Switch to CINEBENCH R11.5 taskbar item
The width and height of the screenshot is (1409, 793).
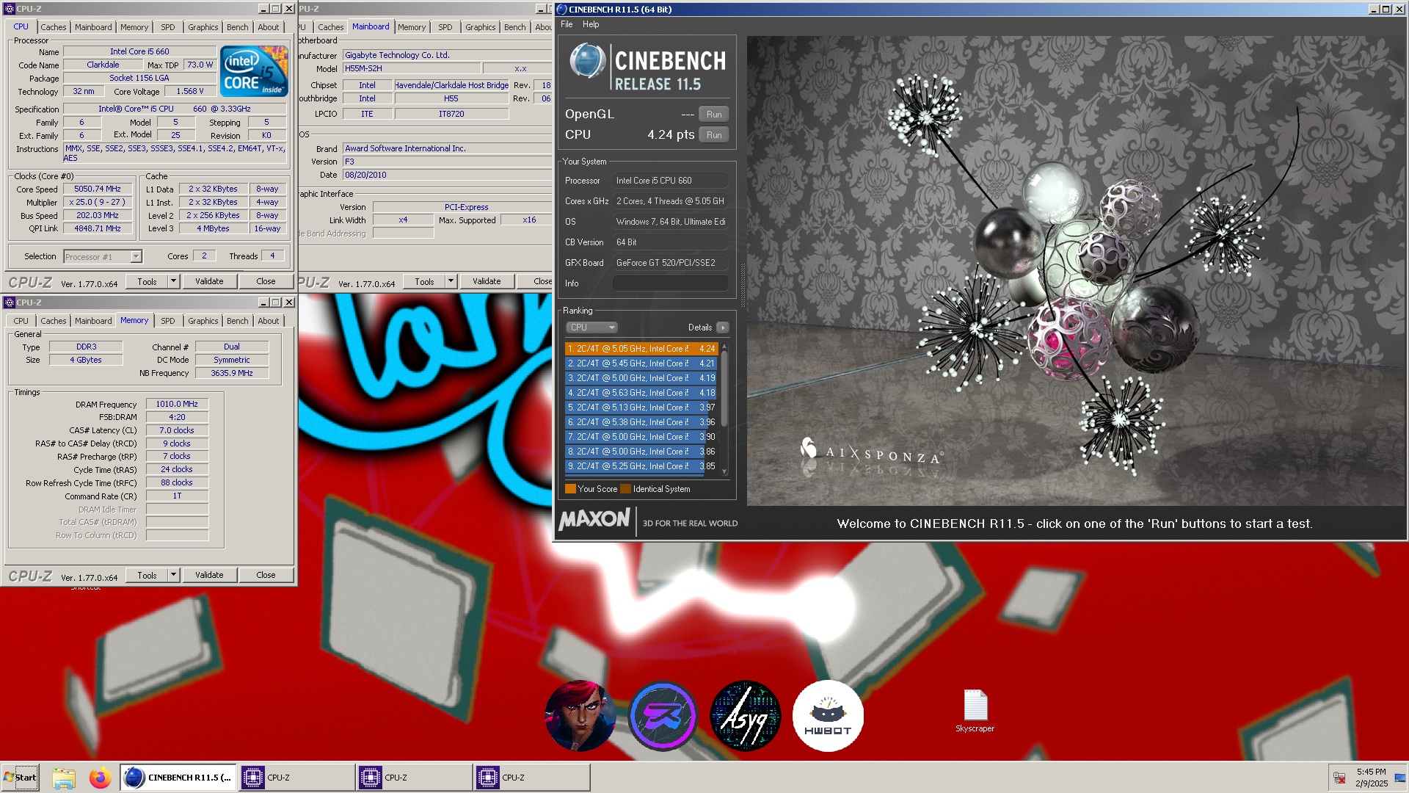(x=178, y=778)
